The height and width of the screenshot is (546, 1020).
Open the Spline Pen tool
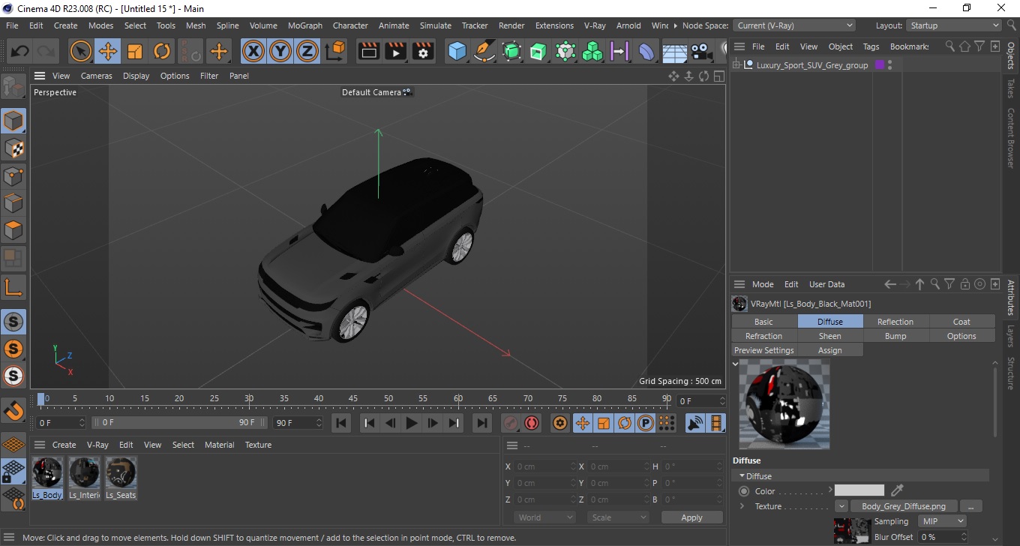484,52
